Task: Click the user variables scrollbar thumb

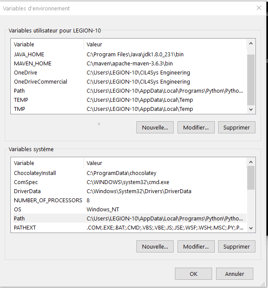Action: pyautogui.click(x=251, y=80)
